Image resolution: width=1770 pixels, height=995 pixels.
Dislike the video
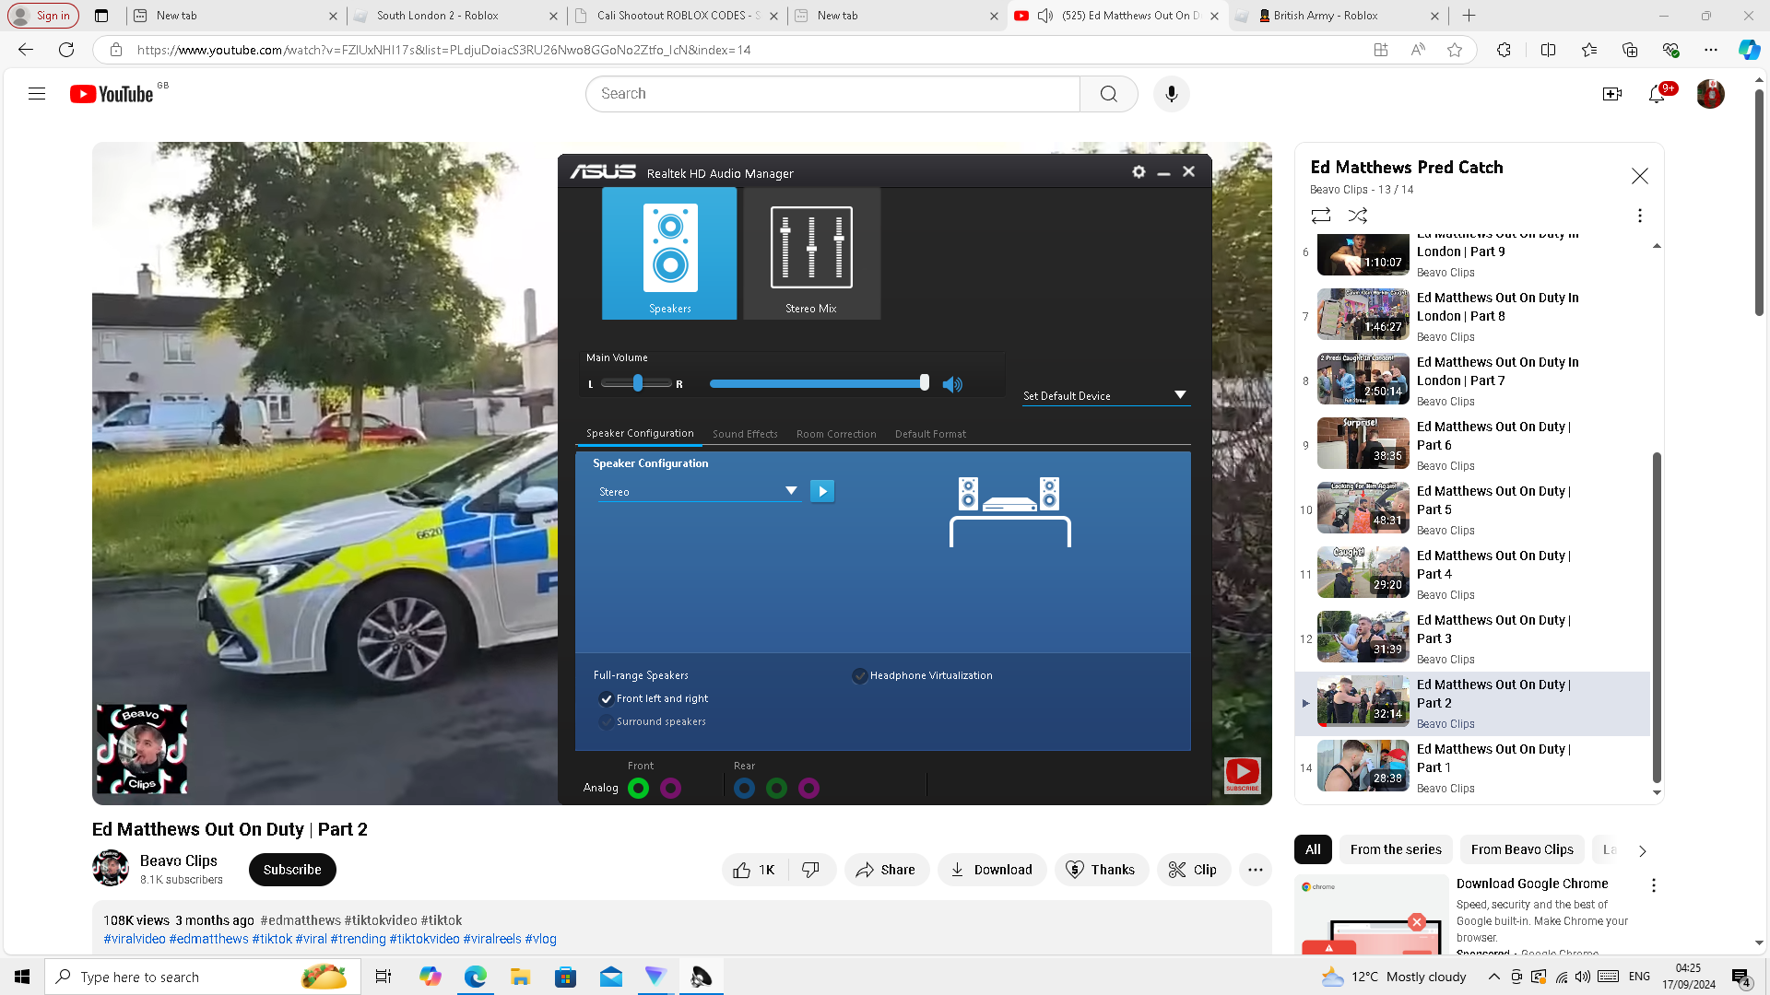click(x=811, y=870)
